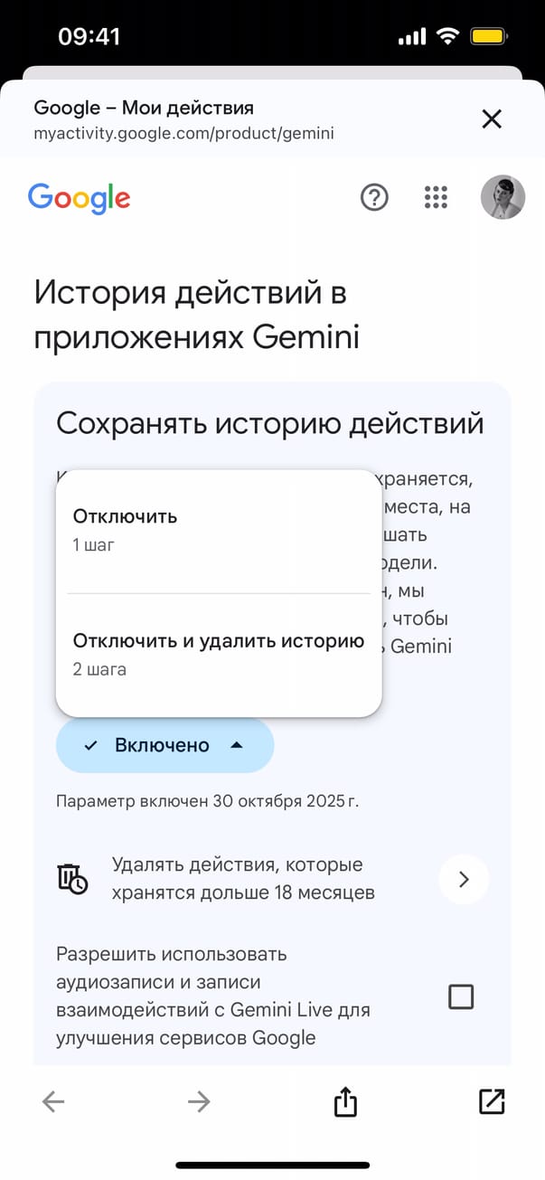
Task: Tap the myactivity.google.com URL text
Action: point(183,134)
